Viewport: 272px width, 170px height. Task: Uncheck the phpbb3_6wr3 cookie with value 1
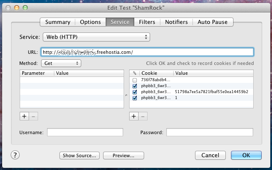pyautogui.click(x=135, y=98)
